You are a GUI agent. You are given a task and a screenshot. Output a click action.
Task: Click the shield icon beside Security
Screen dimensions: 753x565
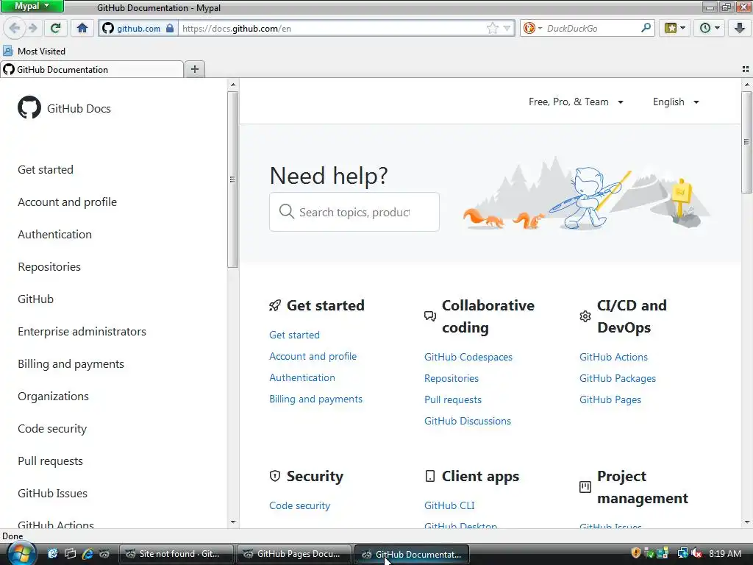pyautogui.click(x=275, y=476)
